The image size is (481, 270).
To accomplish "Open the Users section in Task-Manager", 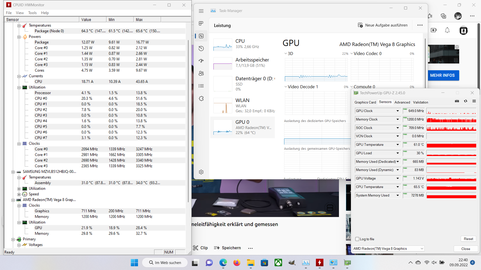I will [201, 73].
